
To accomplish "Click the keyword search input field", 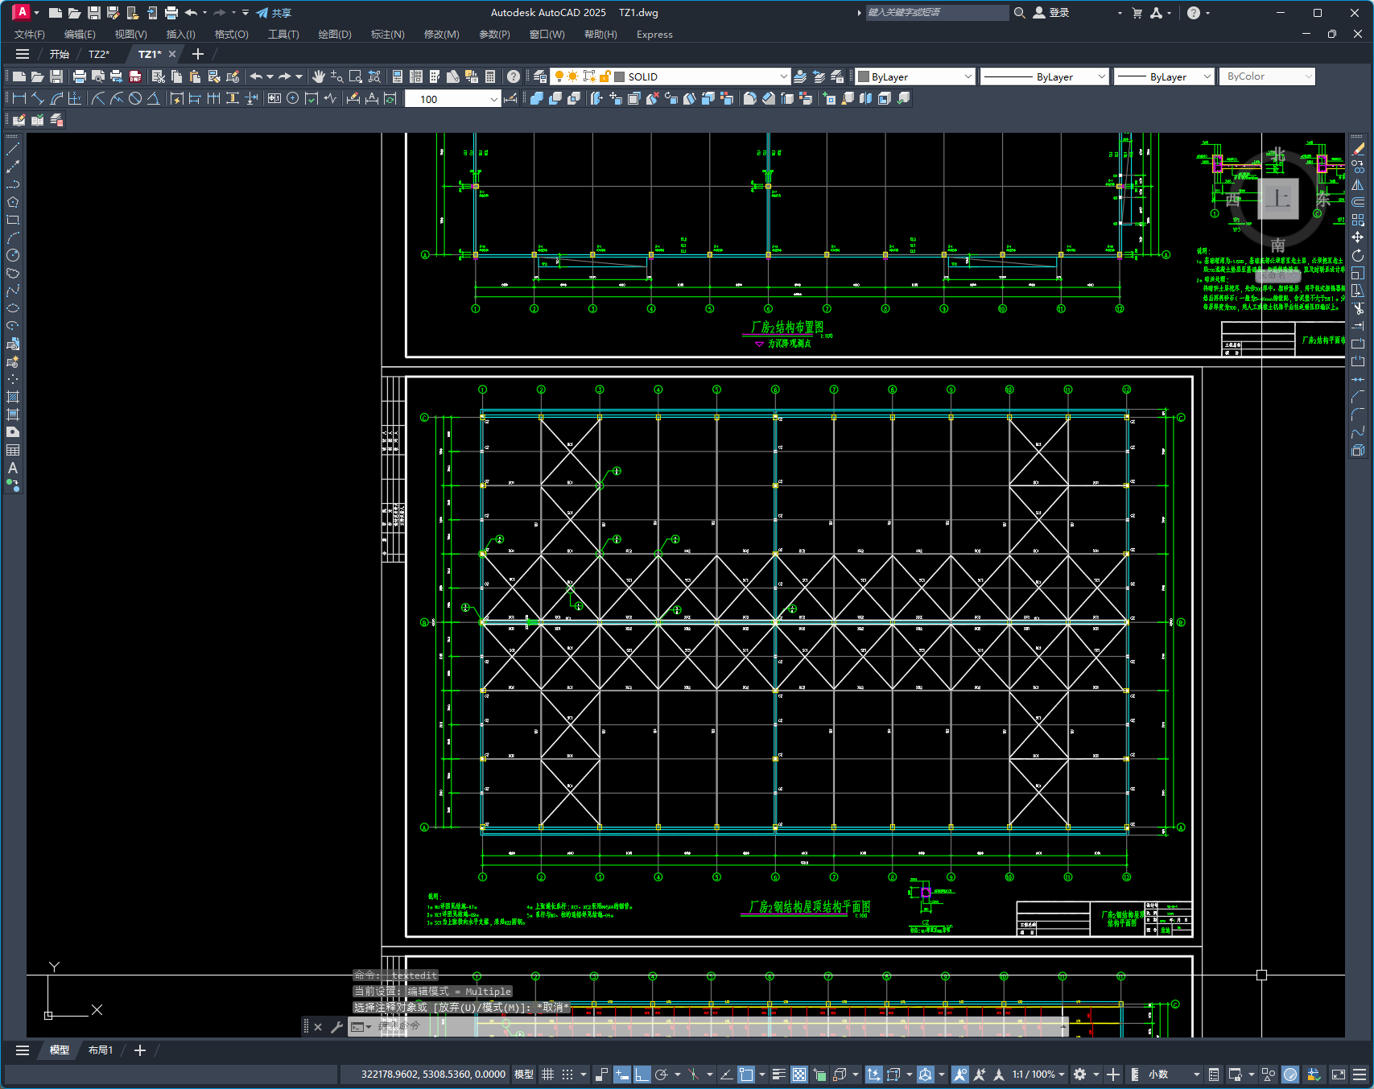I will 936,13.
